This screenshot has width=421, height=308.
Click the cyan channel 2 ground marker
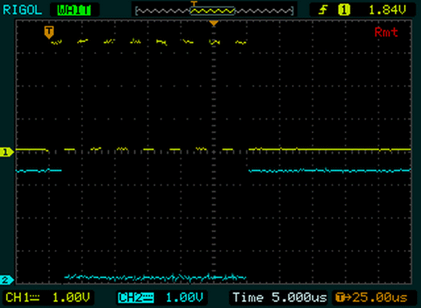click(6, 280)
